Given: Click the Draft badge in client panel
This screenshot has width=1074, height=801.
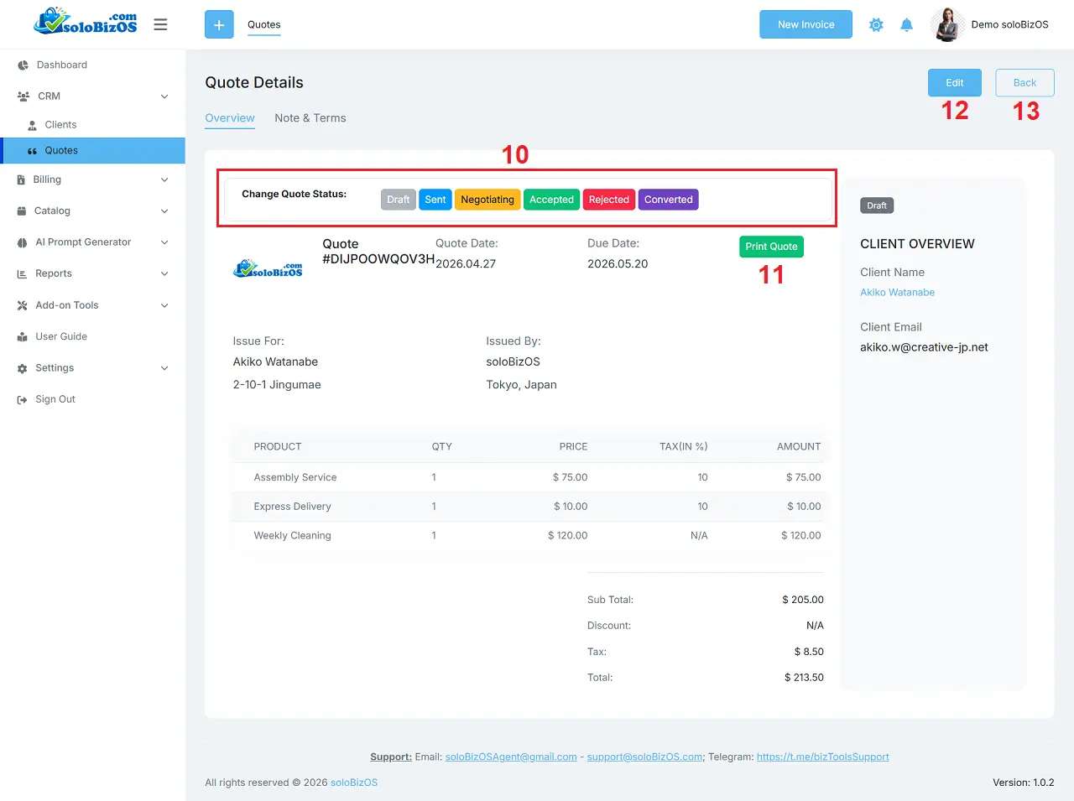Looking at the screenshot, I should click(x=877, y=205).
